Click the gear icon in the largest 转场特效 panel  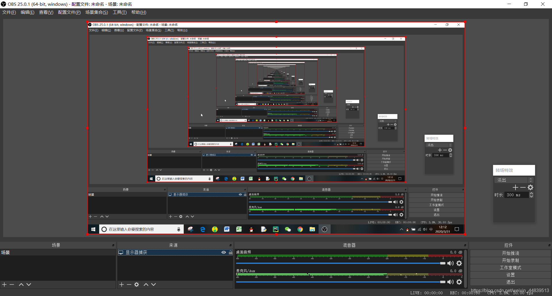click(x=530, y=187)
